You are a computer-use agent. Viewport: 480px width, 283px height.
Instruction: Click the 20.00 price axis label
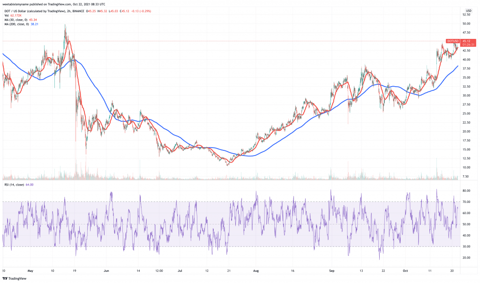coord(466,132)
